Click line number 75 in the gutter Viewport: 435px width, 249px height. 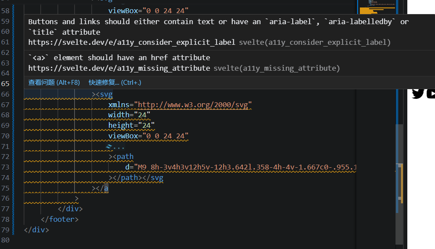[x=6, y=188]
